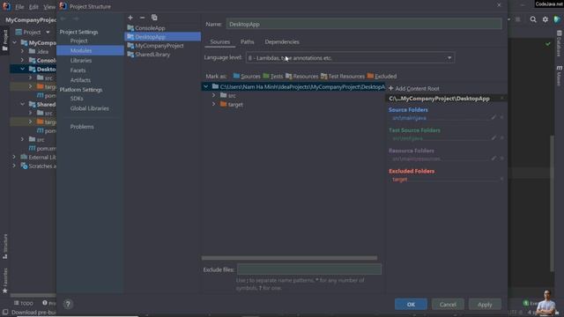564x317 pixels.
Task: Click horizontal scrollbar under content tree
Action: tap(290, 258)
